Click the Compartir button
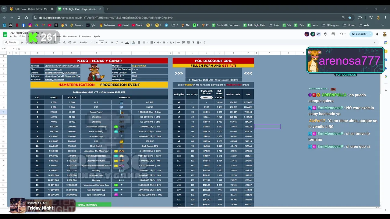Viewport: 390px width, 219px height. click(x=359, y=34)
